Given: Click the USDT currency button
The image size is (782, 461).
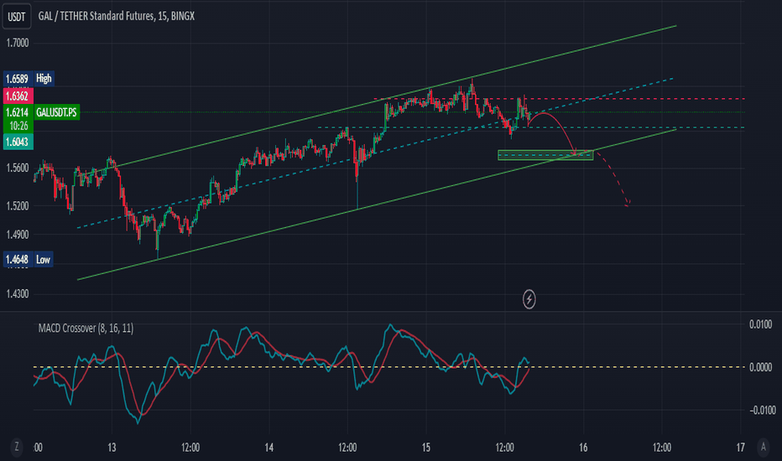Looking at the screenshot, I should coord(17,17).
